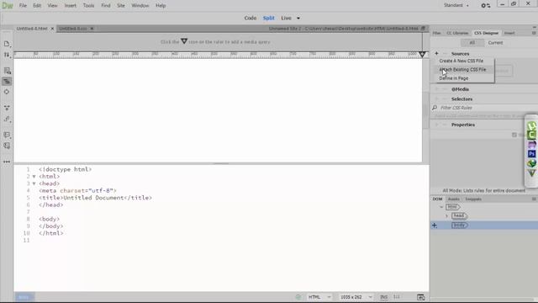Switch to Code view
Screen dimensions: 538x303
[x=251, y=19]
